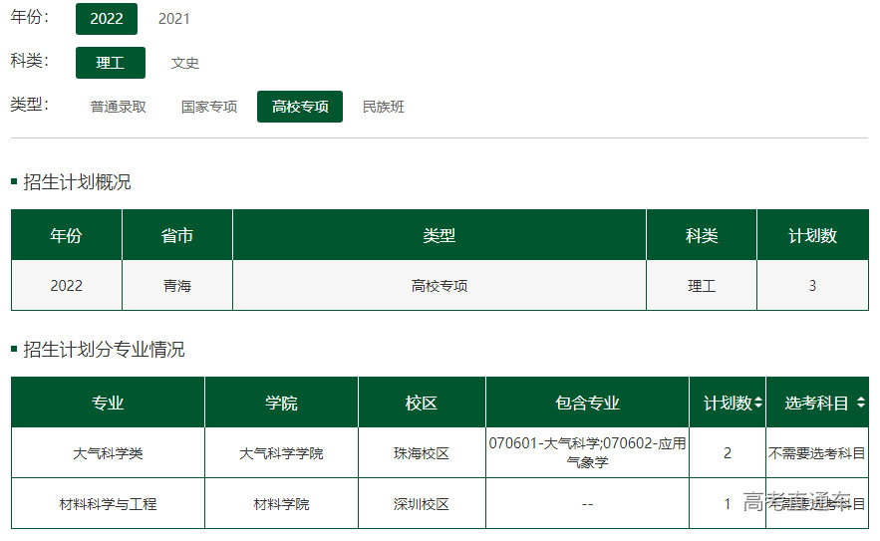Click the 大气科学学院 college cell
Image resolution: width=880 pixels, height=541 pixels.
[x=281, y=453]
